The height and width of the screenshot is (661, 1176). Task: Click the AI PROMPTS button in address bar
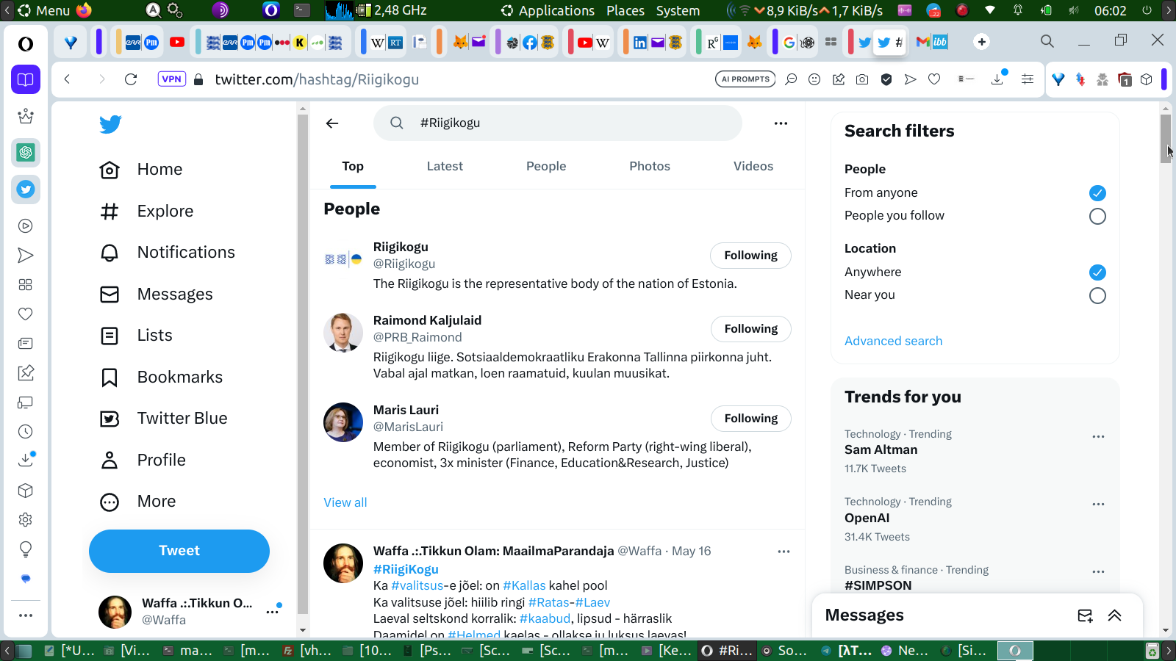point(745,79)
